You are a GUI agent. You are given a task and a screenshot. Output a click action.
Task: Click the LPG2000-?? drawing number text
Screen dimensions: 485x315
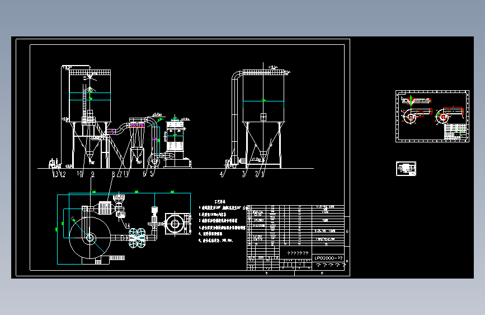328,258
